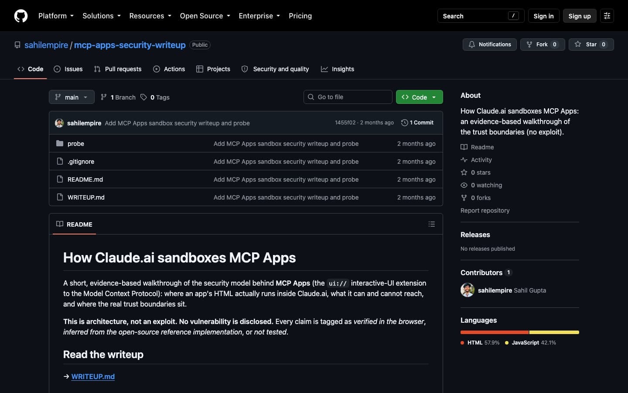Open the Security and quality tab

(275, 69)
